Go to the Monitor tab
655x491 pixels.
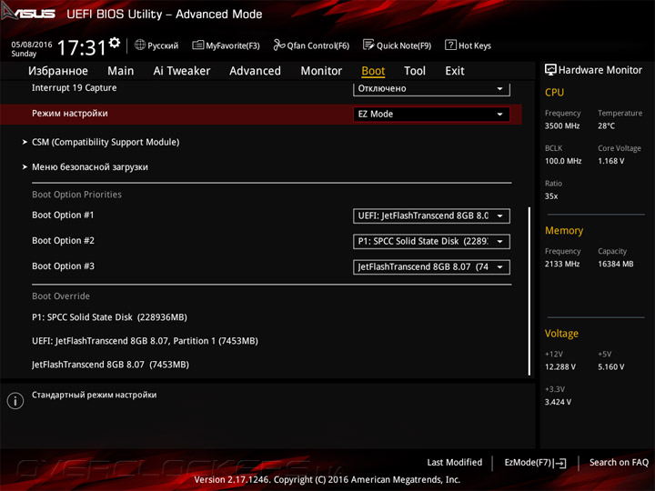click(x=321, y=71)
